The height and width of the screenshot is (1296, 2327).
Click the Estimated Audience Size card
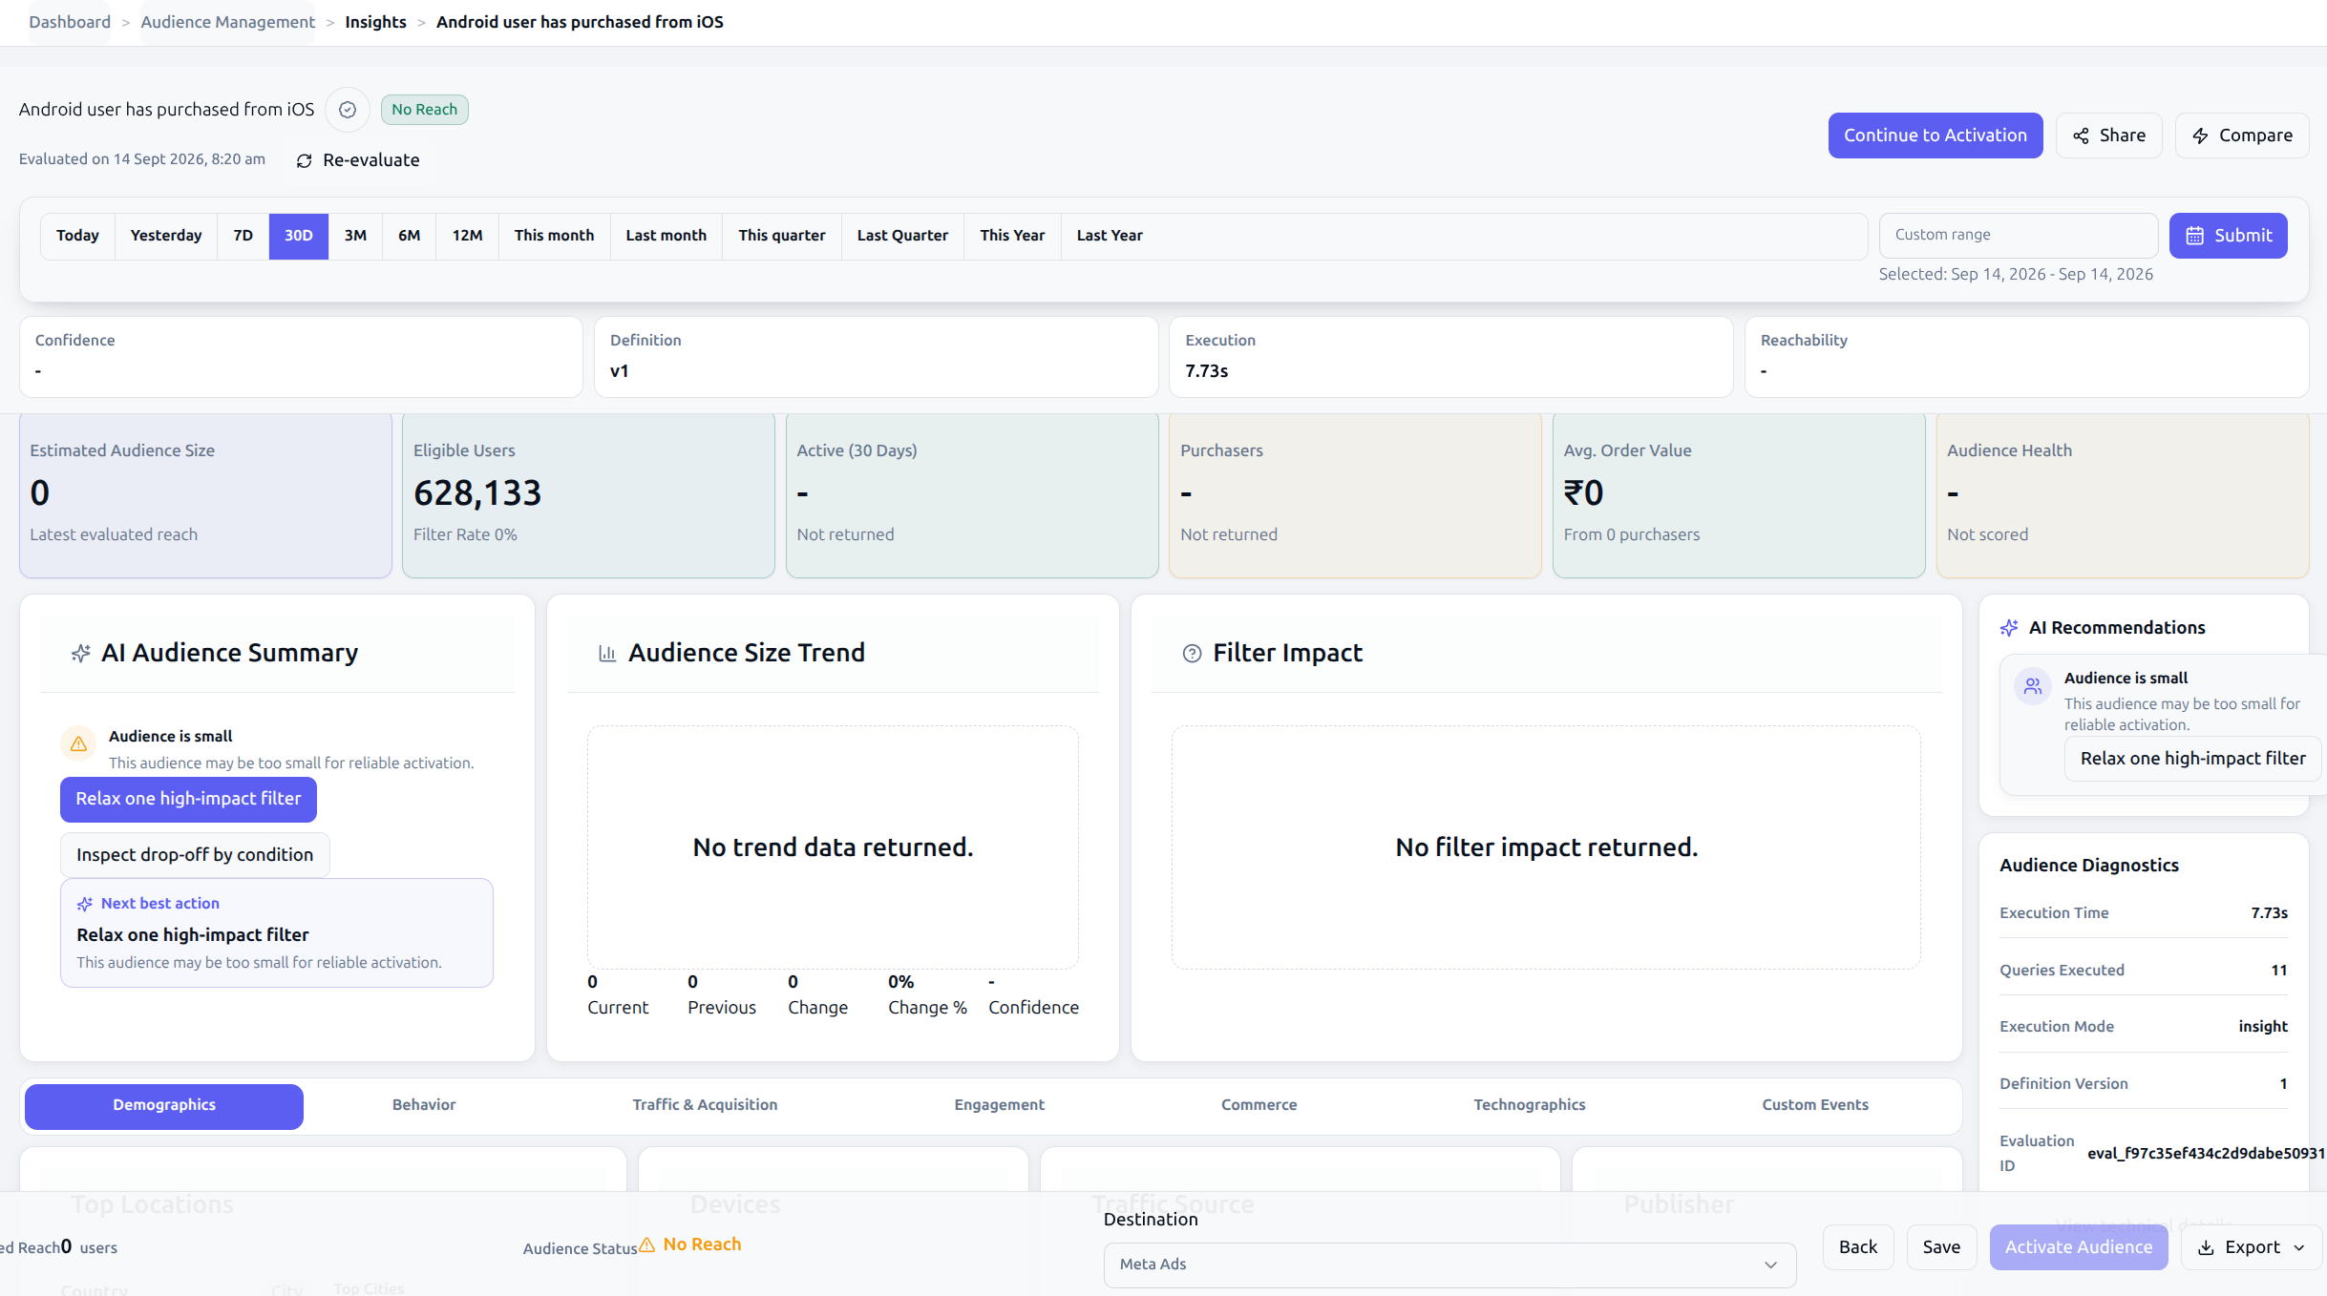[205, 495]
